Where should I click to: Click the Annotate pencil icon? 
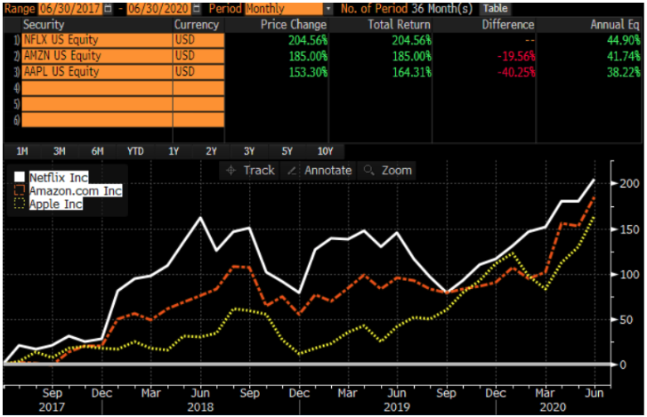pyautogui.click(x=292, y=170)
